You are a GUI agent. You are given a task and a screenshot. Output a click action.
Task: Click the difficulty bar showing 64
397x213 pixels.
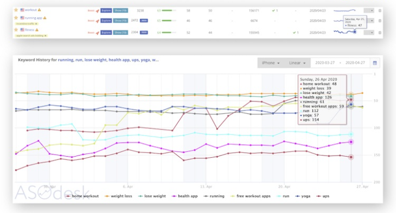coord(169,33)
